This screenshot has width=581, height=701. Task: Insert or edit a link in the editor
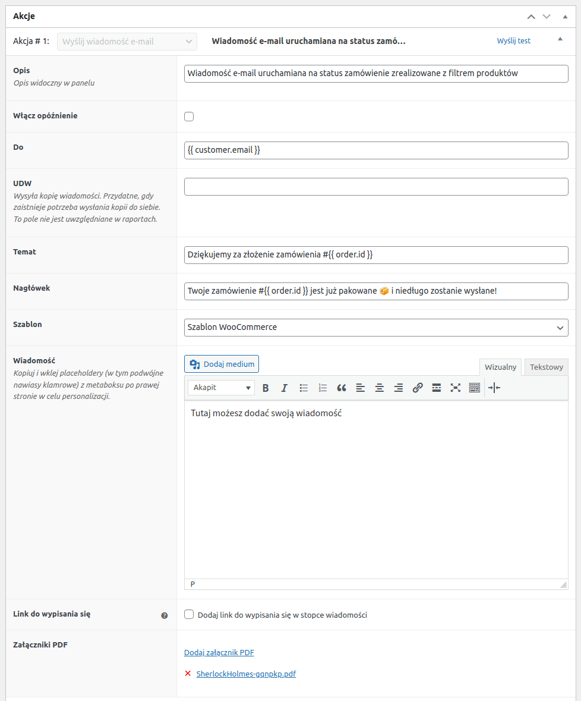pos(418,388)
